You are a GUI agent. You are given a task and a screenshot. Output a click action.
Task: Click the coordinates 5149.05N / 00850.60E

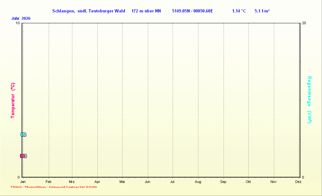(192, 11)
